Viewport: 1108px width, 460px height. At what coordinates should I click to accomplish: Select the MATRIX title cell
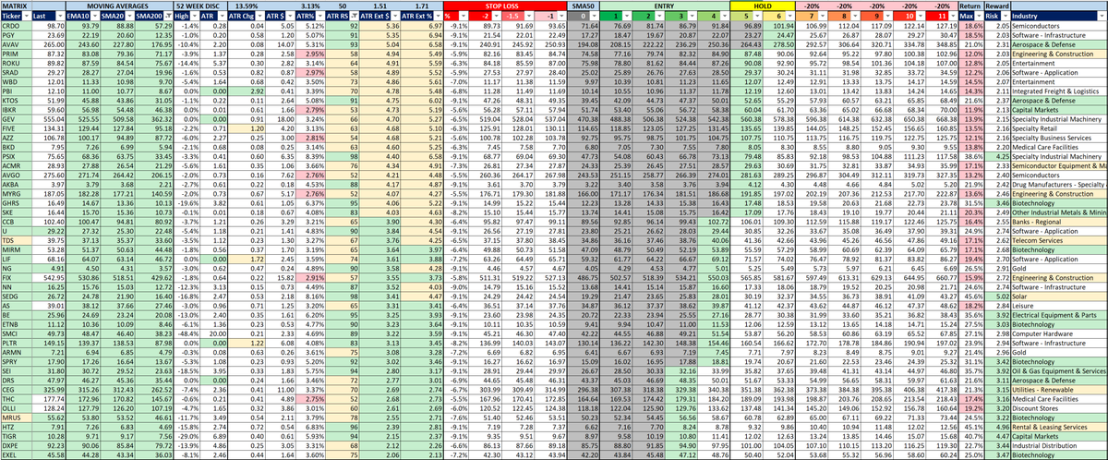pos(17,6)
